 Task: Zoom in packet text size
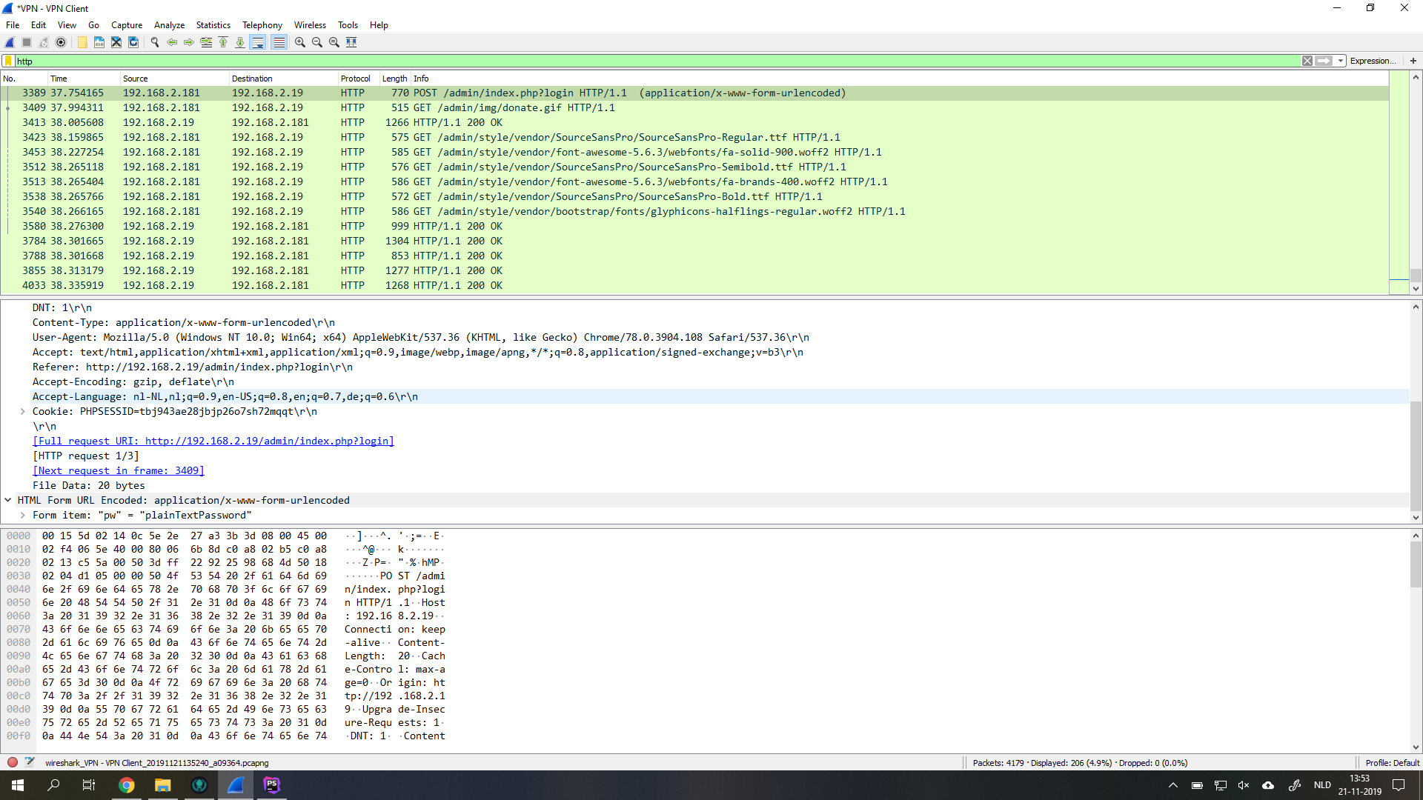tap(300, 42)
